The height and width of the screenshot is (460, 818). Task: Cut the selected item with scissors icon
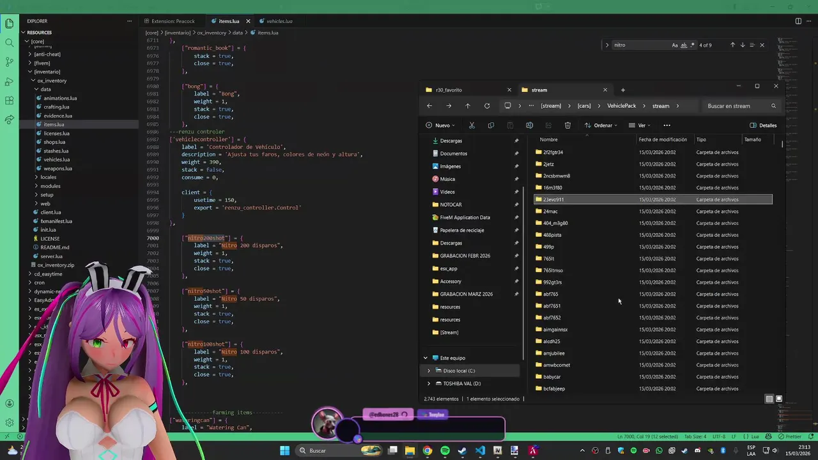(x=472, y=125)
